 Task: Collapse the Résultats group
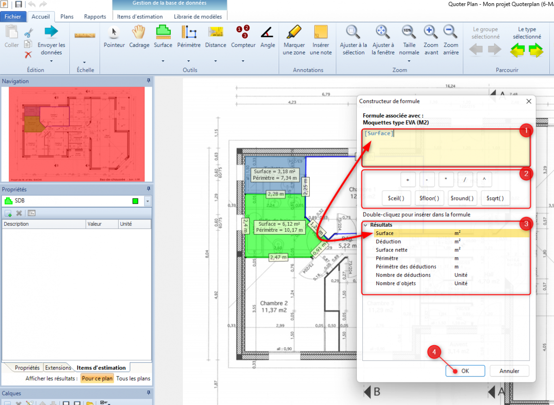coord(366,225)
